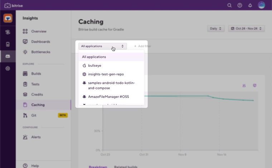Select All applications option in list
The width and height of the screenshot is (272, 168).
[x=111, y=57]
